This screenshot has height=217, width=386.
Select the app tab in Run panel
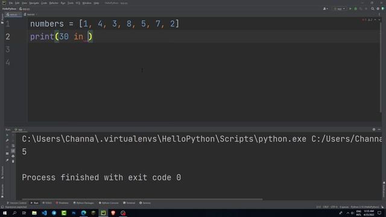[x=20, y=130]
